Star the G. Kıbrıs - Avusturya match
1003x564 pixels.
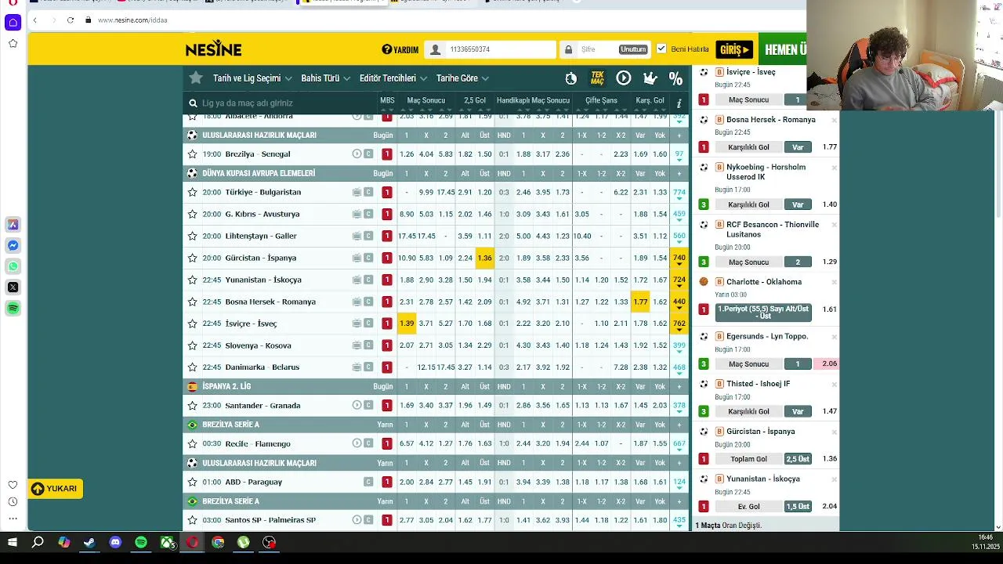(x=192, y=214)
